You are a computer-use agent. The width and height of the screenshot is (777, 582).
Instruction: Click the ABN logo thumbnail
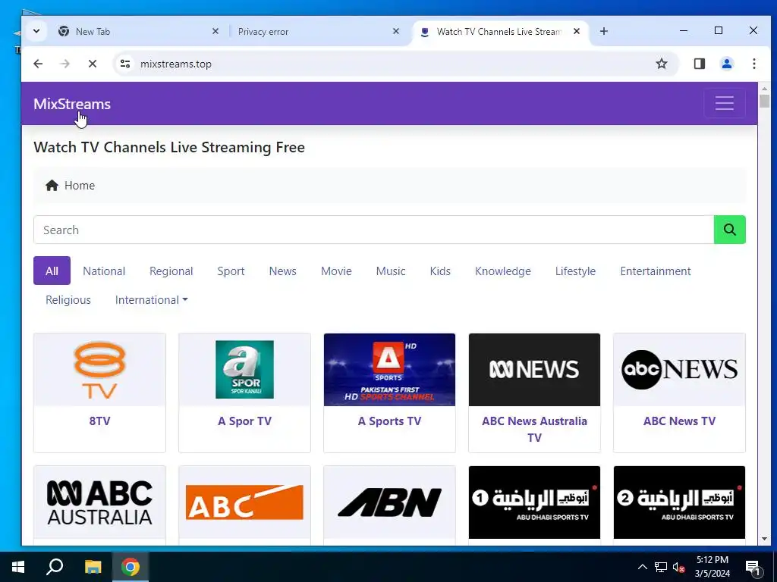[389, 502]
